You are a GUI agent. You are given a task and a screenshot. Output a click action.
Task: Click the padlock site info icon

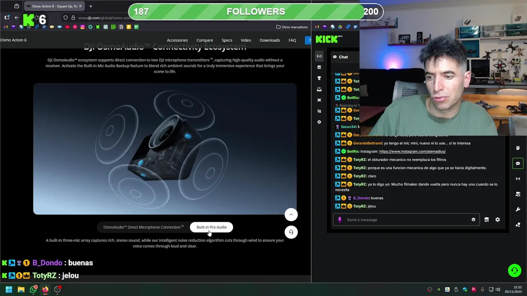(x=73, y=18)
